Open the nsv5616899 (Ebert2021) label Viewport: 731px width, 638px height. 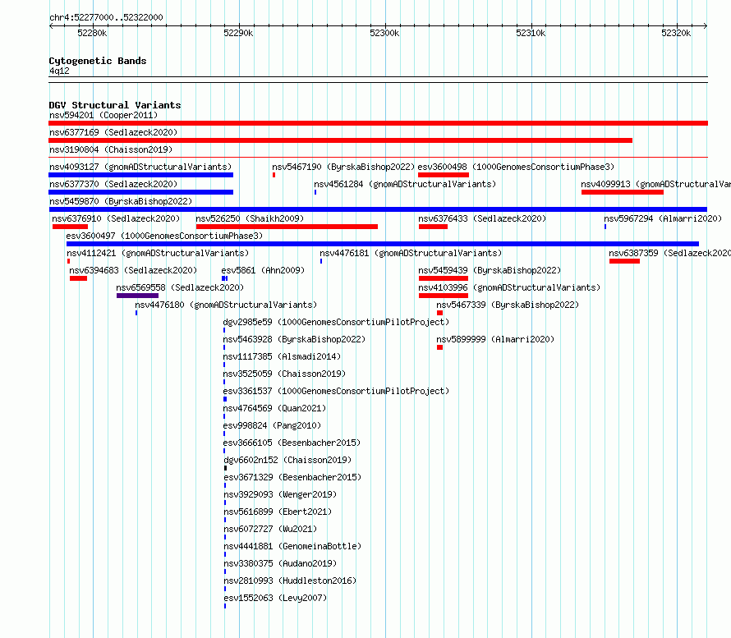[x=278, y=512]
